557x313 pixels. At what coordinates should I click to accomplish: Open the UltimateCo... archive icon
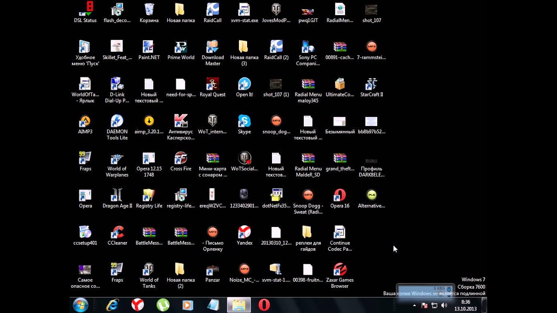click(x=339, y=87)
